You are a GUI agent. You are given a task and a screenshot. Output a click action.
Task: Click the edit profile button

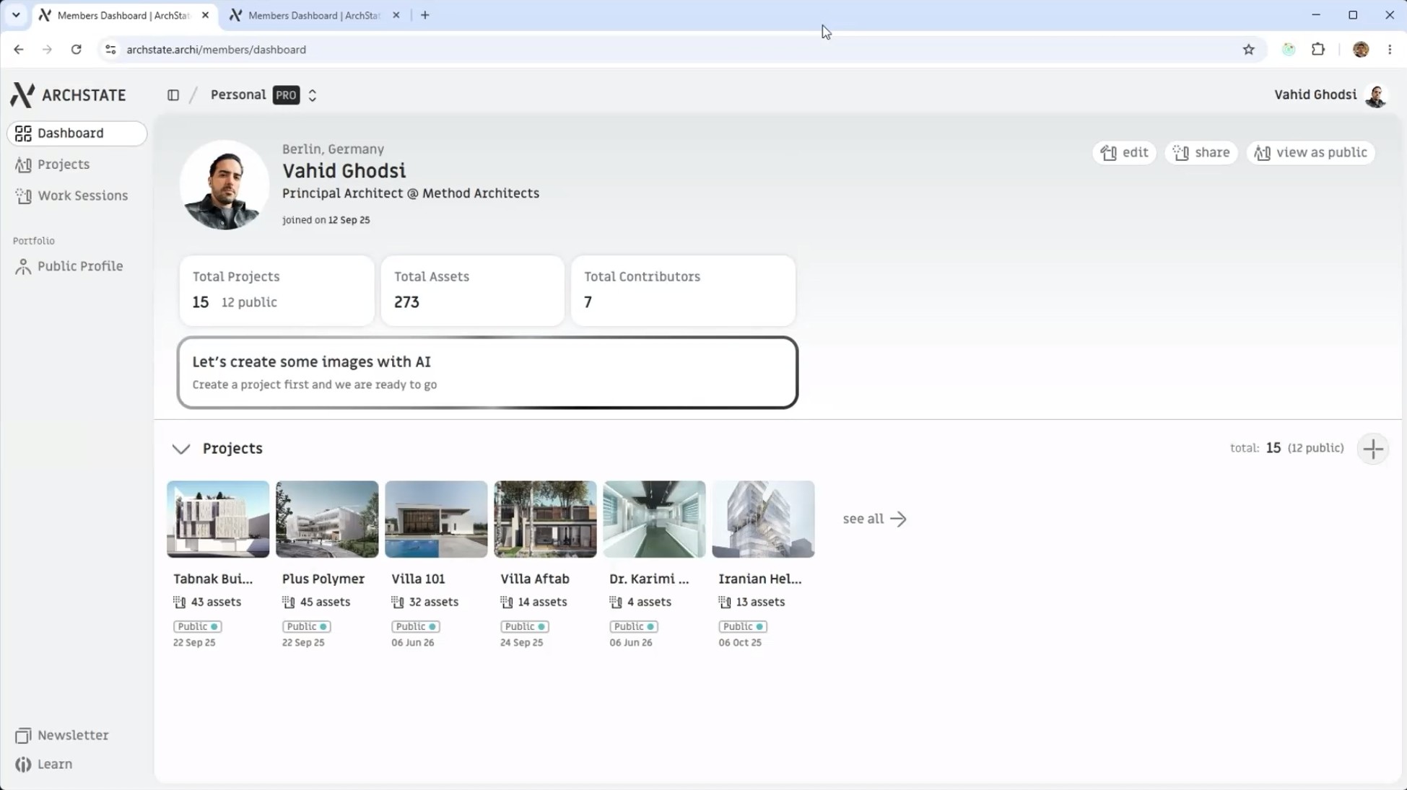(1124, 152)
